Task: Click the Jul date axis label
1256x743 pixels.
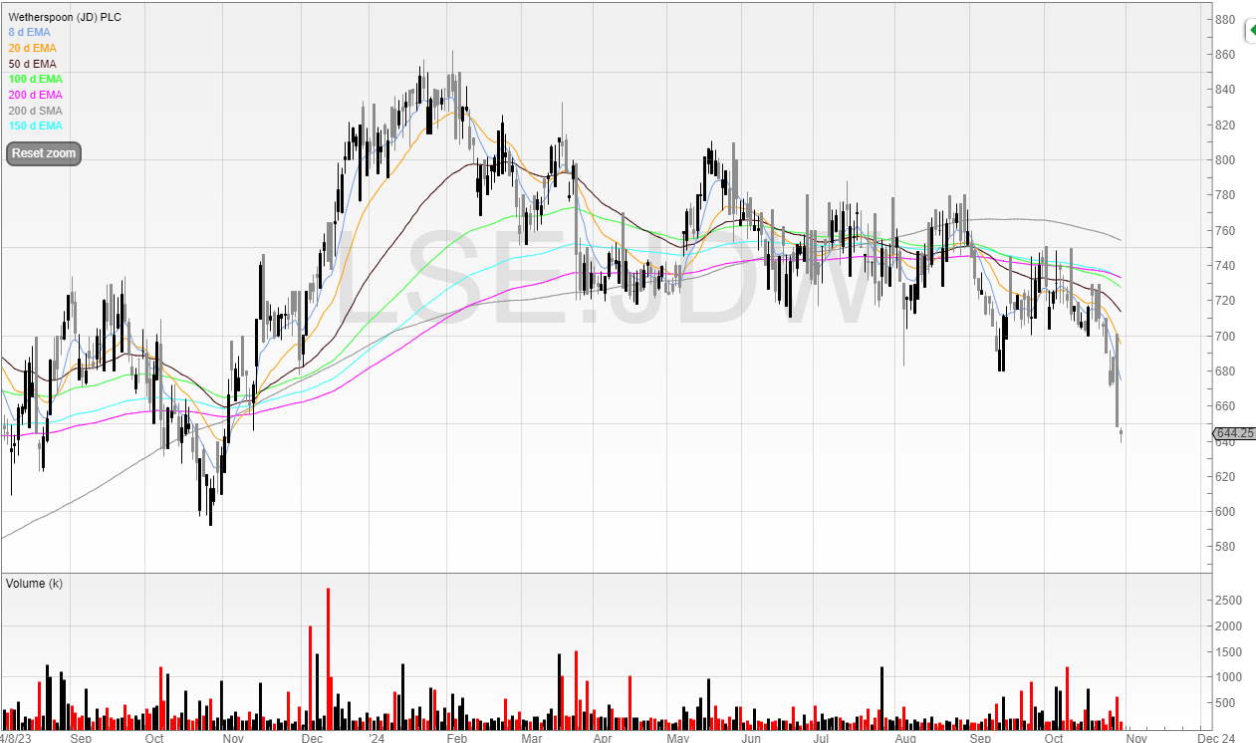Action: point(822,738)
